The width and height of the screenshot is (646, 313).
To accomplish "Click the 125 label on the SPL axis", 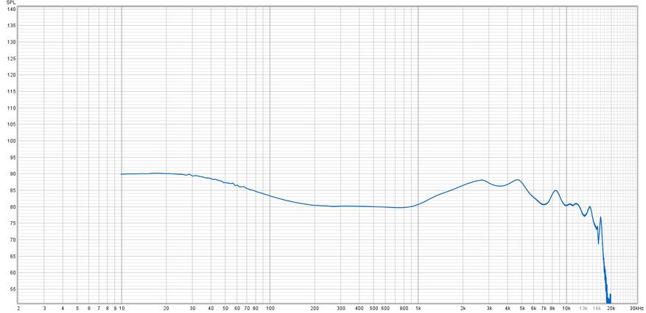I will tap(11, 58).
